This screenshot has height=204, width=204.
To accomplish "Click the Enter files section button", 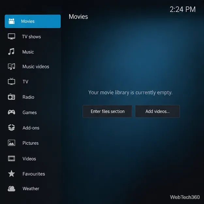I will tap(107, 111).
